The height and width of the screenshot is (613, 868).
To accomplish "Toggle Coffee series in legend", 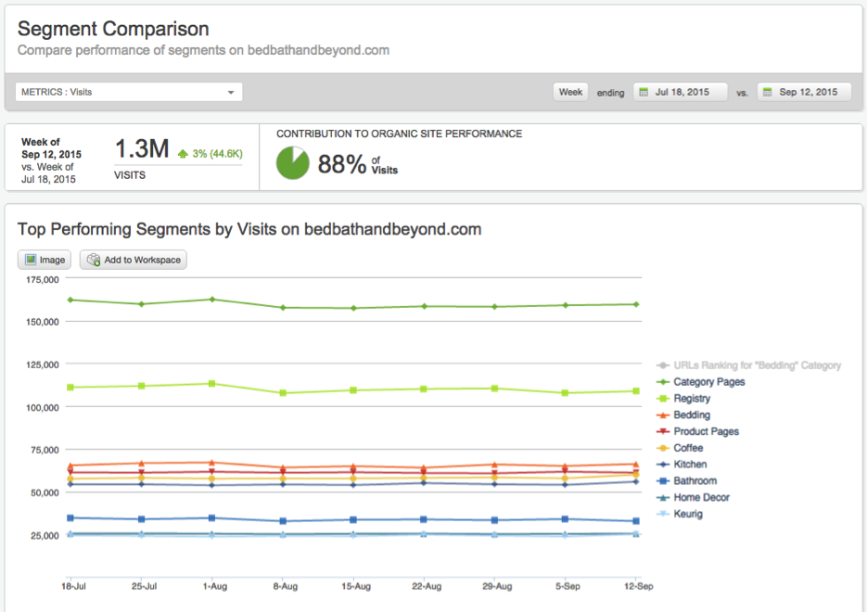I will point(680,448).
